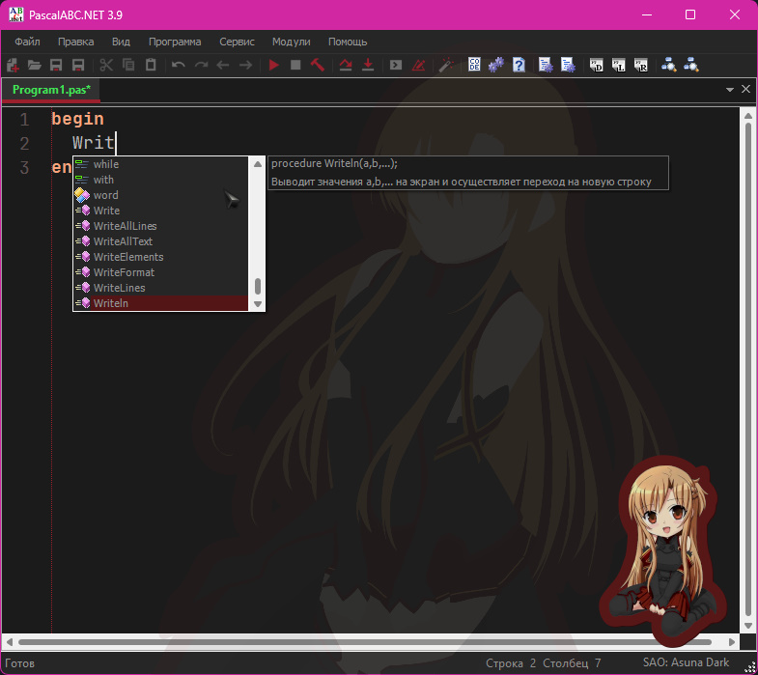Image resolution: width=758 pixels, height=675 pixels.
Task: Click the editor vertical scrollbar up arrow
Action: coord(747,116)
